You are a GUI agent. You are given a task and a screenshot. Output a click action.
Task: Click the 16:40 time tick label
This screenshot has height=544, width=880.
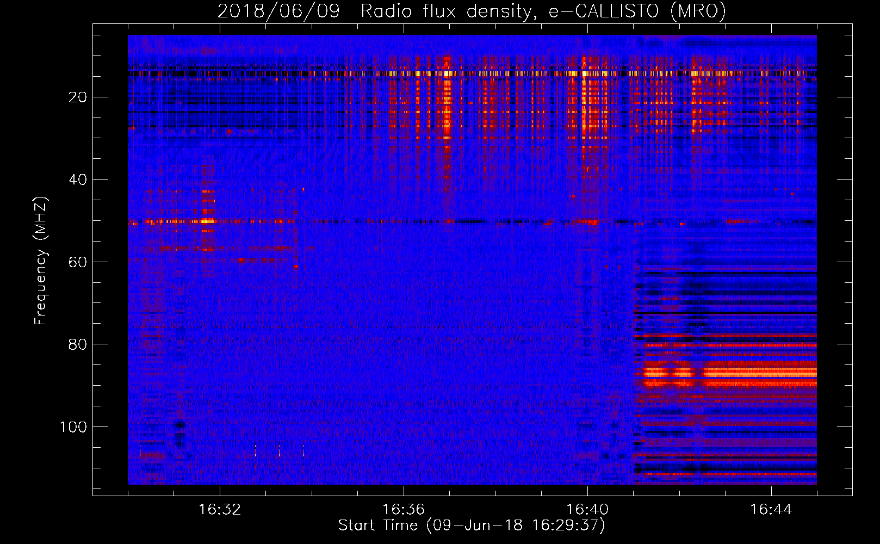[x=587, y=510]
